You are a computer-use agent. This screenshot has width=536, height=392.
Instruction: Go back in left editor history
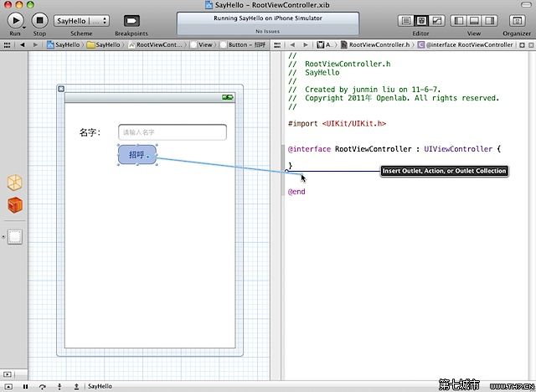23,44
